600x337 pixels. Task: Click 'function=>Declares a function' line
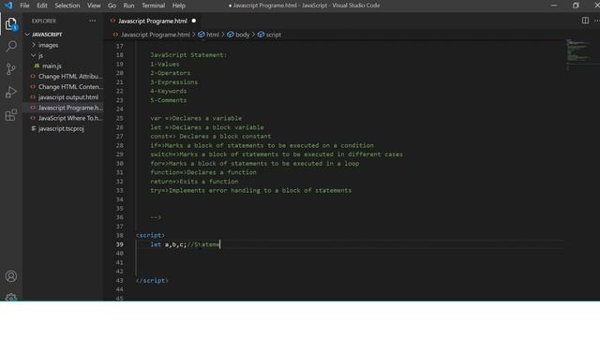(x=203, y=172)
